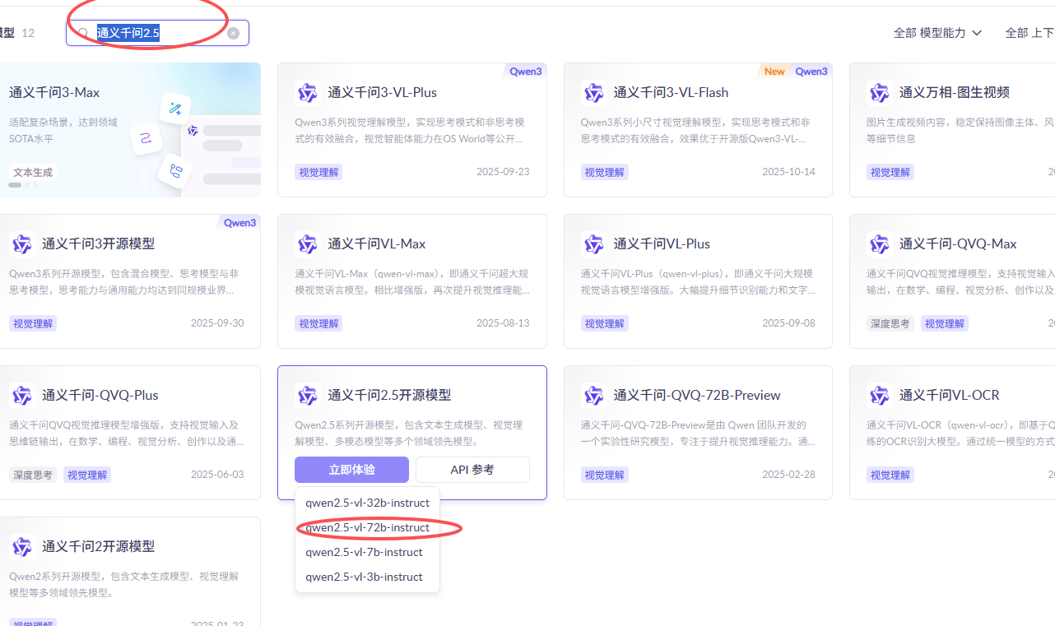Click the 通义千问-QVQ-Plus model icon
Image resolution: width=1055 pixels, height=626 pixels.
21,395
